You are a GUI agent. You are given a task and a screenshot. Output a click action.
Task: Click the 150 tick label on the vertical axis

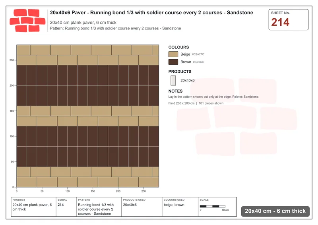[x=12, y=111]
